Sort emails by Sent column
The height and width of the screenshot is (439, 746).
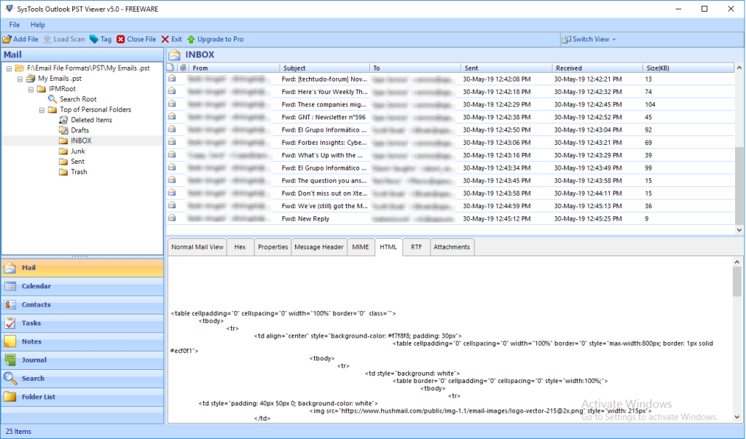(507, 68)
